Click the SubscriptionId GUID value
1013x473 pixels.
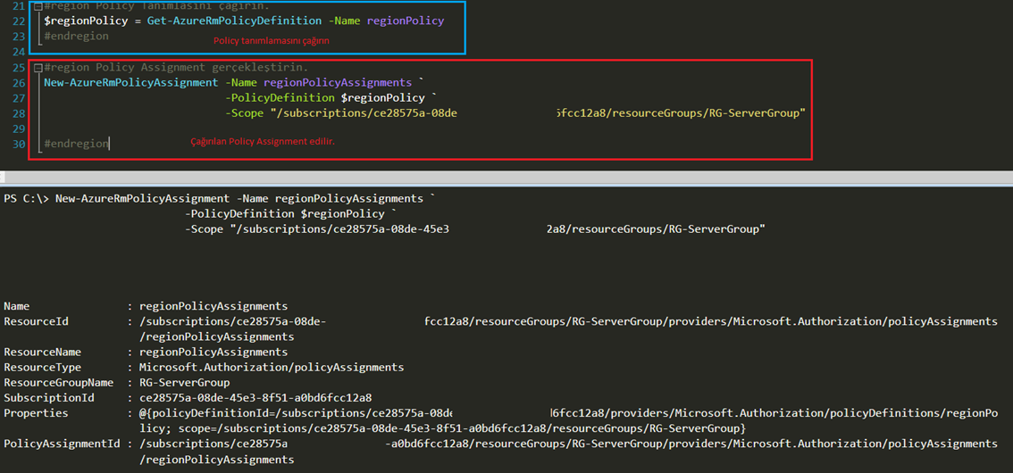pos(255,399)
